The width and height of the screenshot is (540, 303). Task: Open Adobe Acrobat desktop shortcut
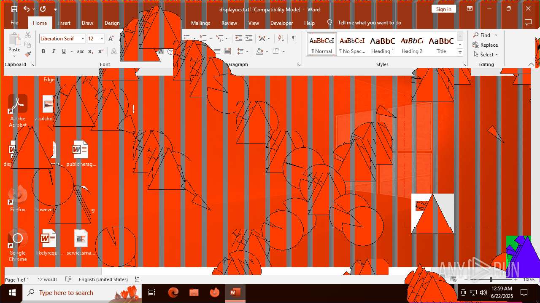[x=18, y=111]
